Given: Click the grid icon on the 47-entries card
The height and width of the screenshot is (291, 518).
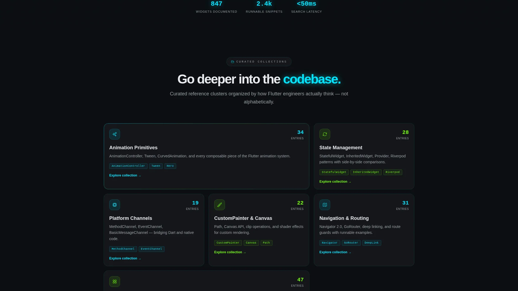Looking at the screenshot, I should click(115, 282).
